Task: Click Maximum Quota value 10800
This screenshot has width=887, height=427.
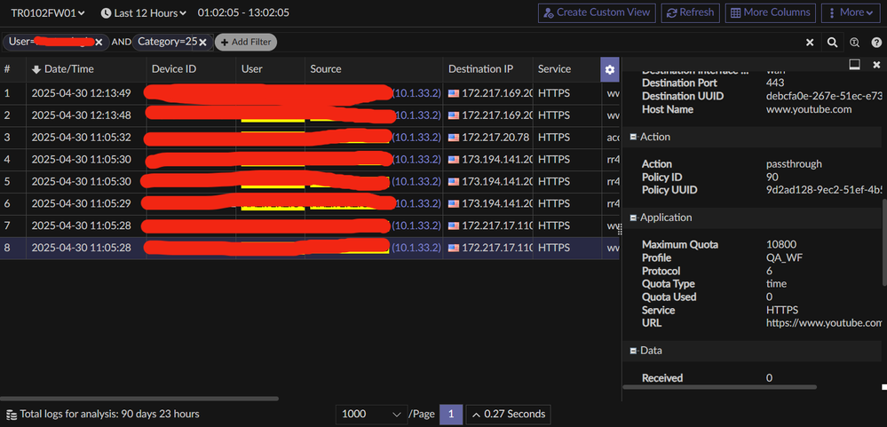Action: pyautogui.click(x=781, y=245)
